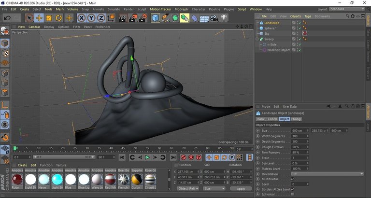The image size is (371, 198).
Task: Activate the Rotate tool
Action: click(x=59, y=18)
